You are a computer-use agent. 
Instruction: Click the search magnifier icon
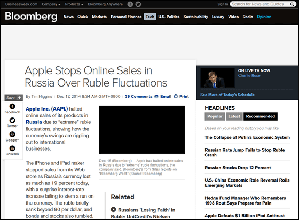point(292,4)
